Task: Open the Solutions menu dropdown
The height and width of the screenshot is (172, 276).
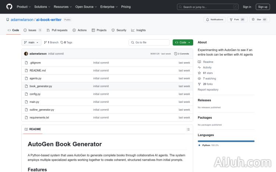Action: (42, 7)
